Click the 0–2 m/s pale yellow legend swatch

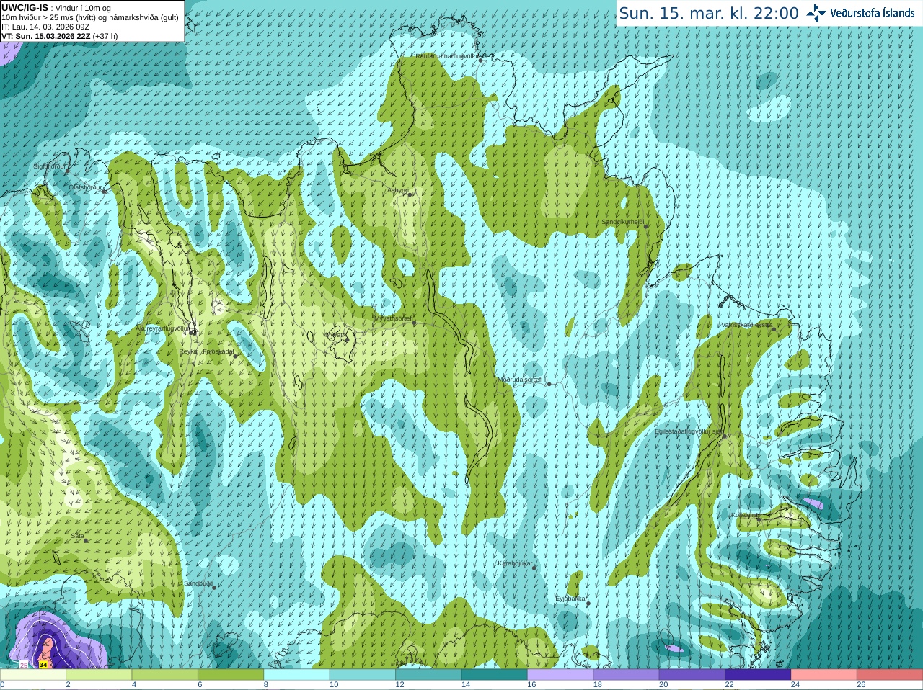[33, 675]
